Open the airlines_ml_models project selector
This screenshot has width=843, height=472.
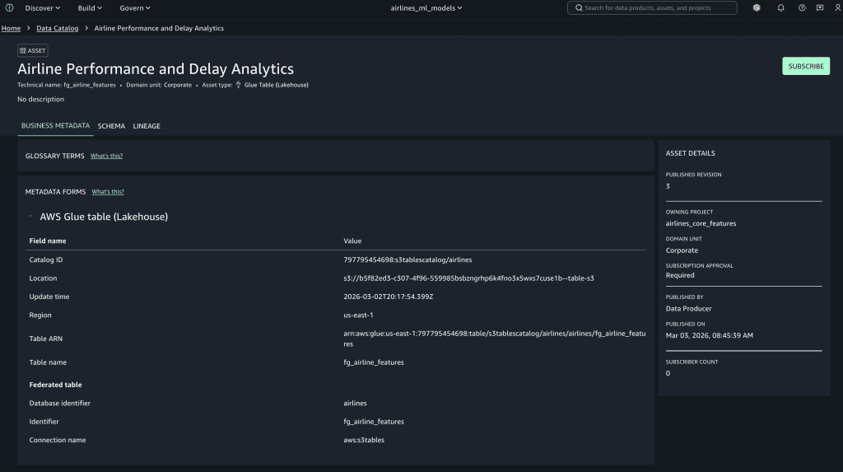click(x=426, y=8)
